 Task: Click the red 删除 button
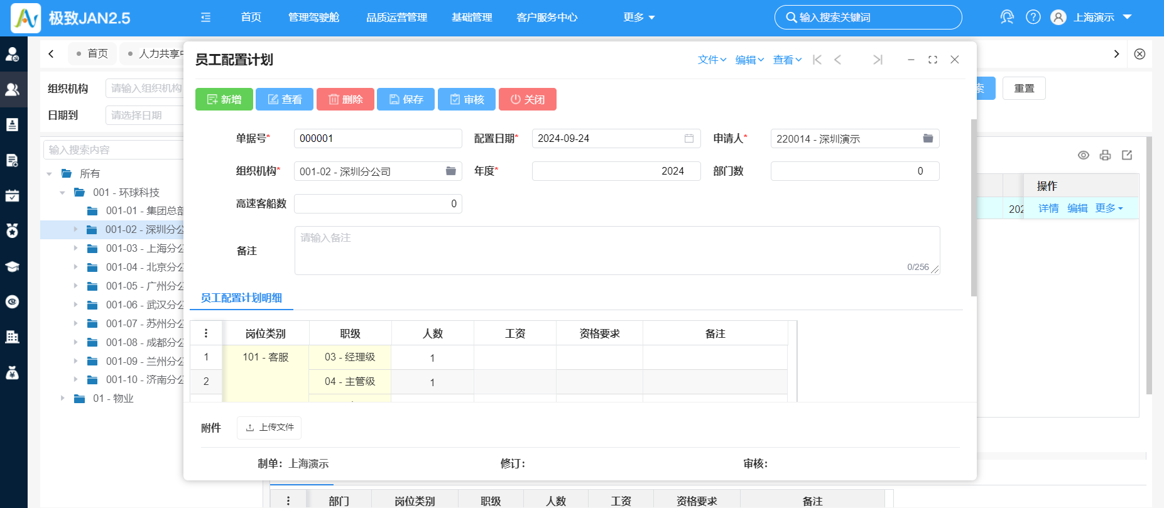pos(345,99)
